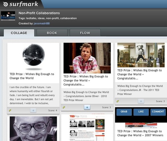Click the plus button on the JR card
Viewport: 167px width, 141px height.
tap(141, 101)
